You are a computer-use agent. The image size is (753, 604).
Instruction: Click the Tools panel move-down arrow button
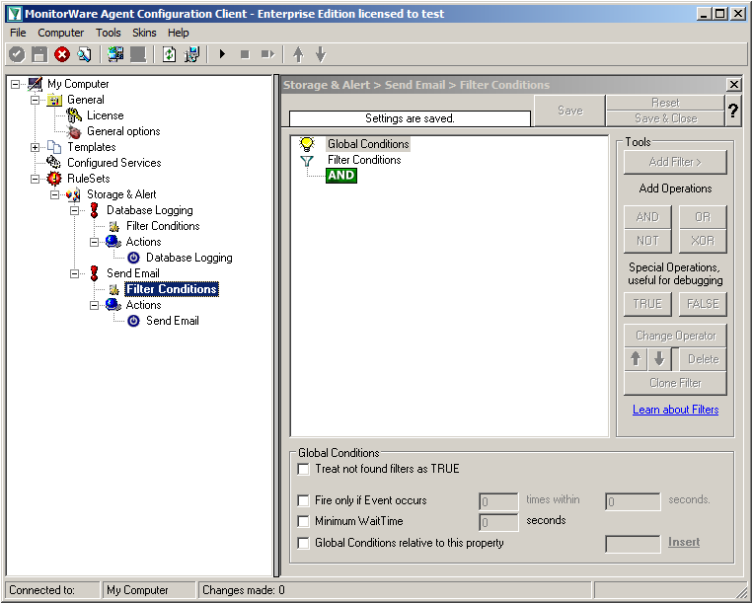[659, 359]
